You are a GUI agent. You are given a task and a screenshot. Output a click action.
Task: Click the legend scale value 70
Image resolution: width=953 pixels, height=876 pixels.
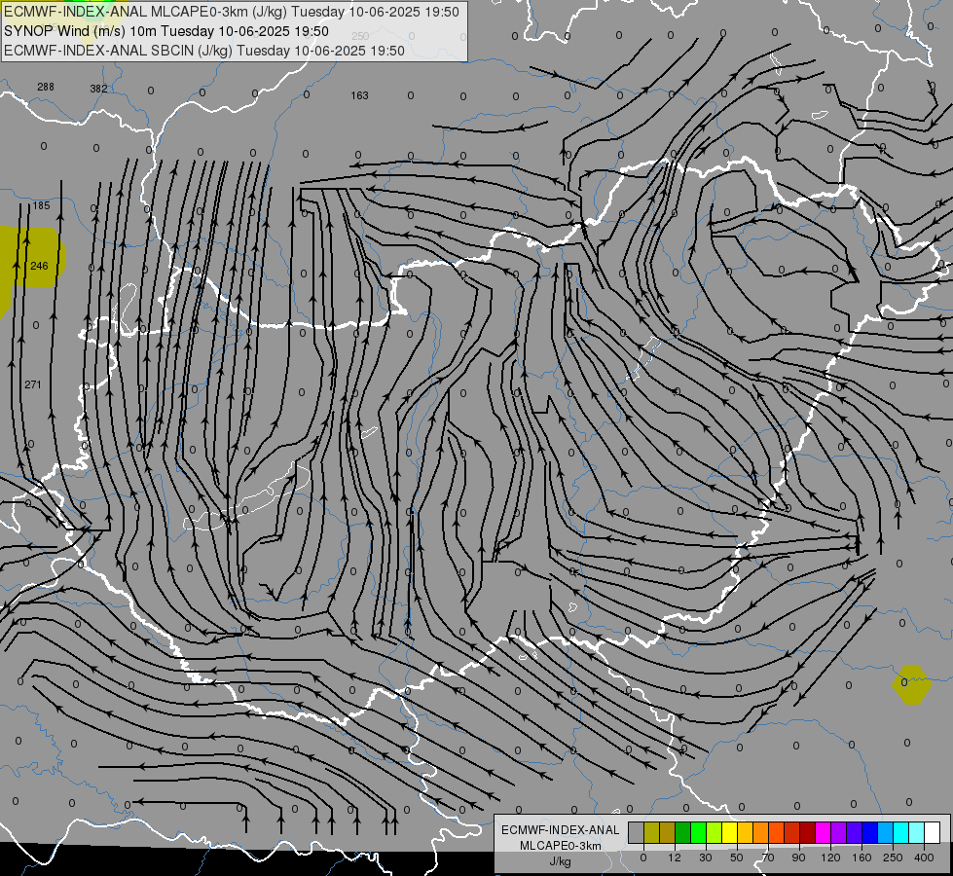(x=768, y=858)
